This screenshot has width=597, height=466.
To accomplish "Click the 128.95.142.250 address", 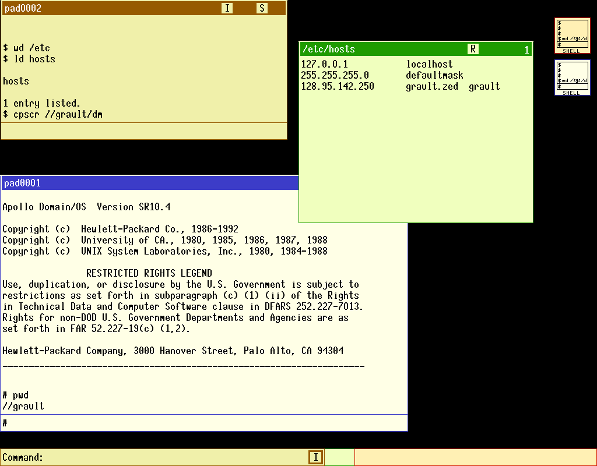I will [338, 86].
